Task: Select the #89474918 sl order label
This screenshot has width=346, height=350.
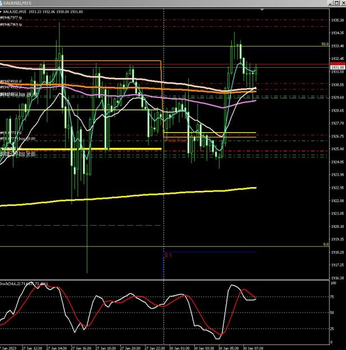Action: [11, 81]
